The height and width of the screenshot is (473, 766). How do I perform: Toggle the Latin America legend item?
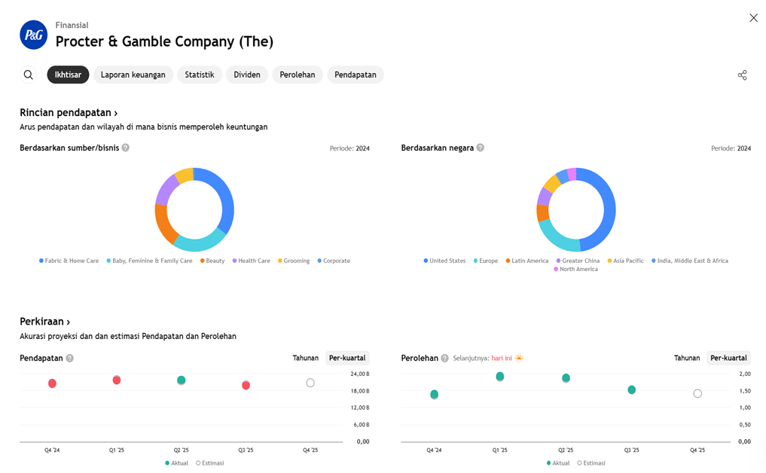point(527,261)
